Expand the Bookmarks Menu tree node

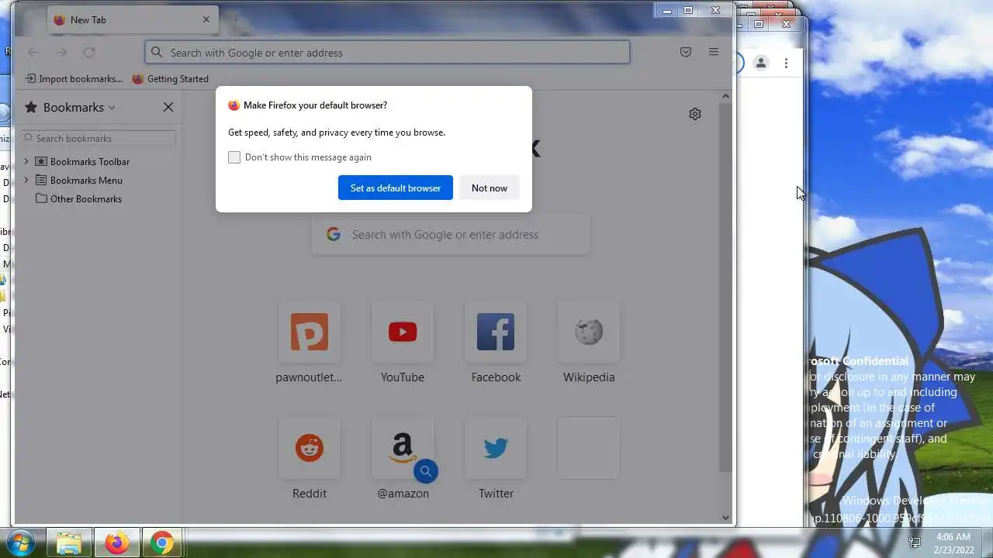(x=26, y=180)
